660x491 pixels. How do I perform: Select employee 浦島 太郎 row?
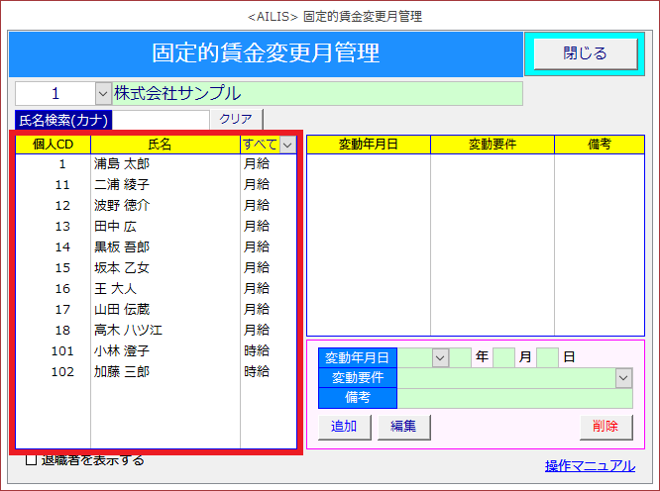pos(121,164)
